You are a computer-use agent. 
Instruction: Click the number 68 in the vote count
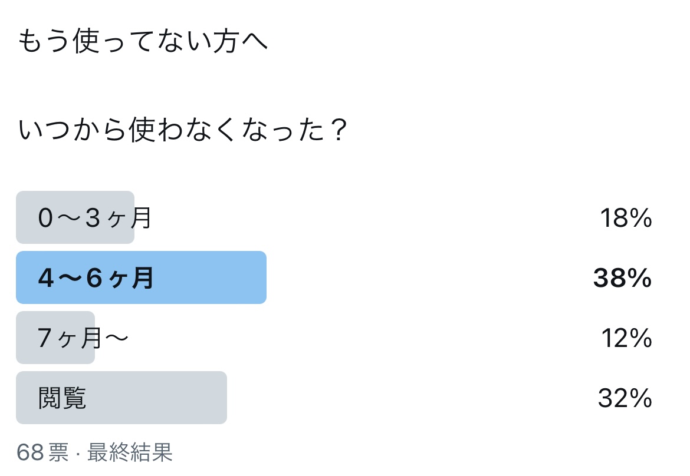coord(29,452)
